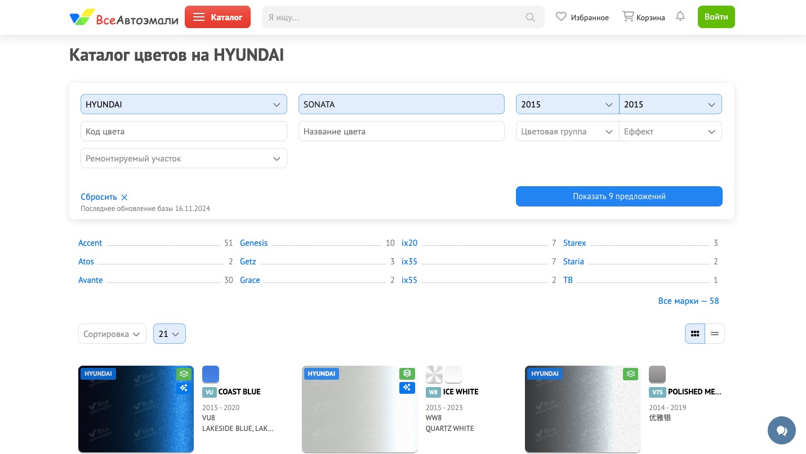Click the search magnifier icon
Screen dimensions: 806x454
click(x=530, y=17)
